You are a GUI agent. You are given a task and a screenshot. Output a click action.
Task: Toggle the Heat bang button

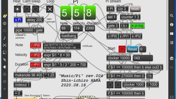pyautogui.click(x=17, y=9)
